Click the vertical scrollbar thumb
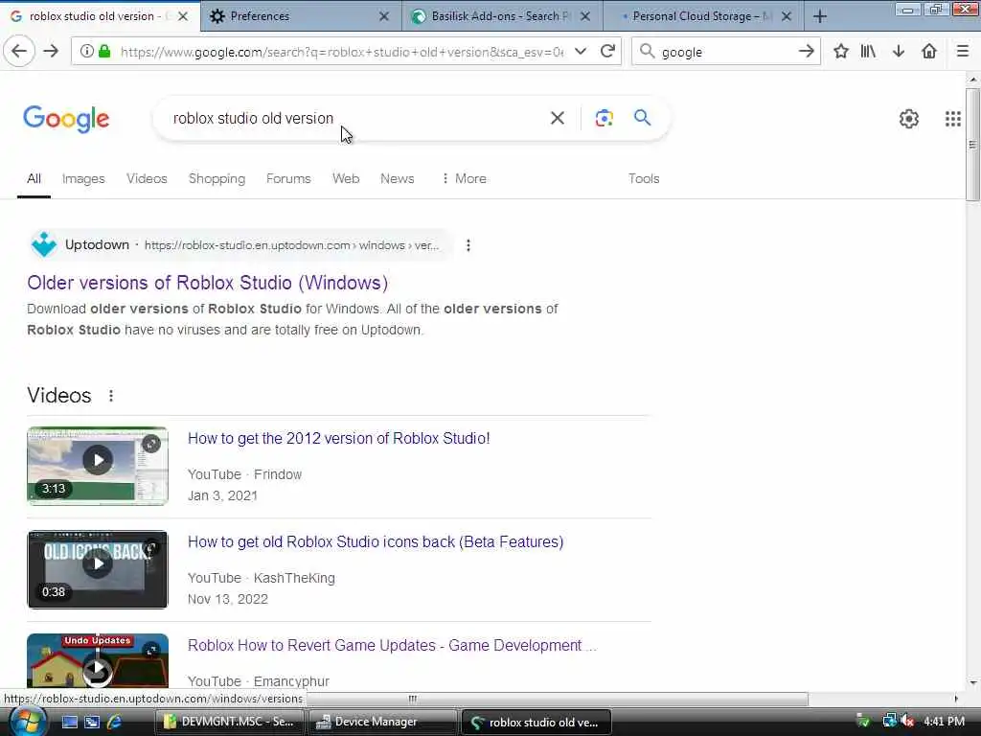Image resolution: width=981 pixels, height=736 pixels. click(972, 145)
